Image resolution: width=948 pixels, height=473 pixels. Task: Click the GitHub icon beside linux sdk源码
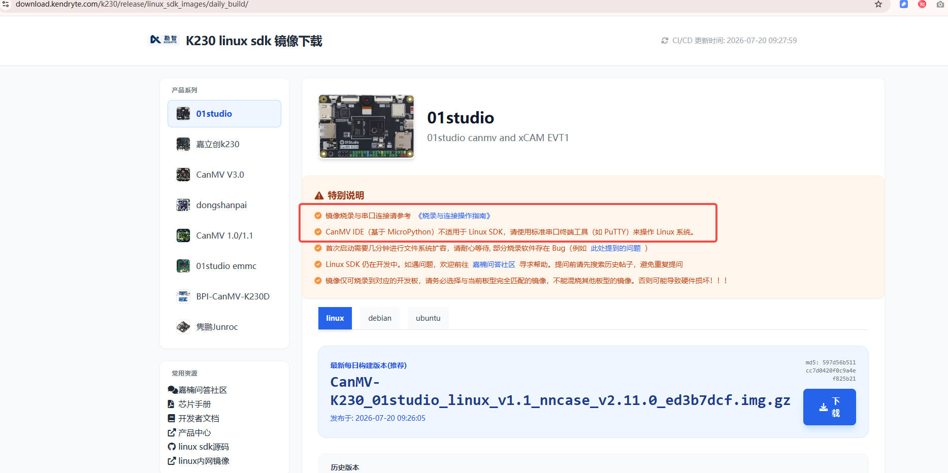[x=172, y=447]
